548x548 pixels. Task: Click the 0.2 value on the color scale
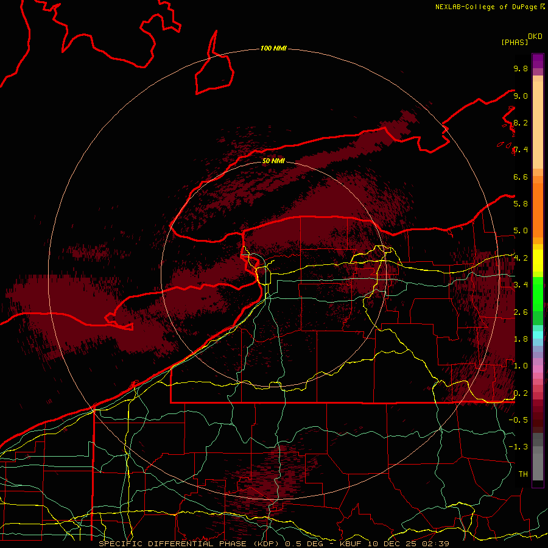(x=521, y=393)
